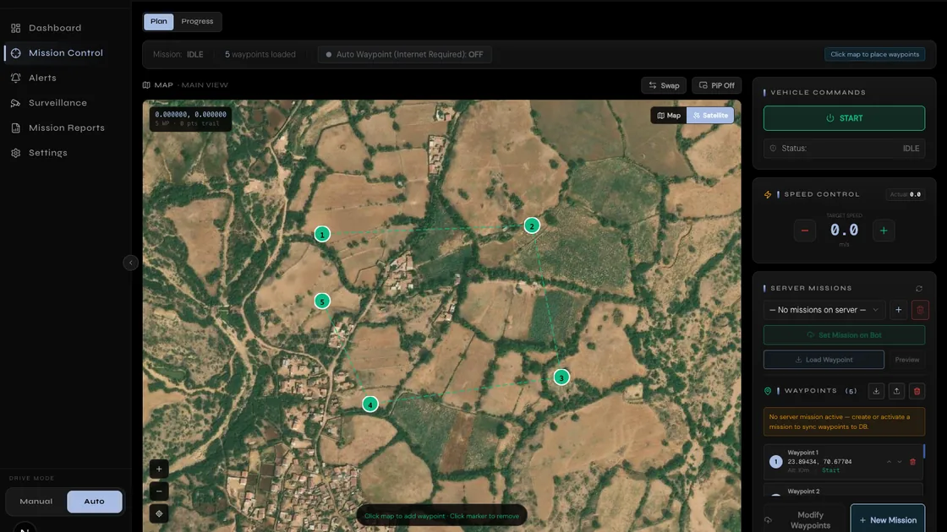Start the vehicle with the START button

click(x=844, y=118)
